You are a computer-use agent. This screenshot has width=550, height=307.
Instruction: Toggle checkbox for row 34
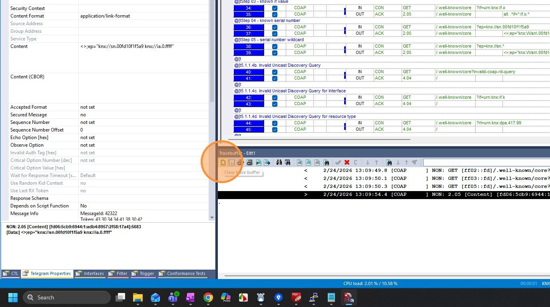275,8
